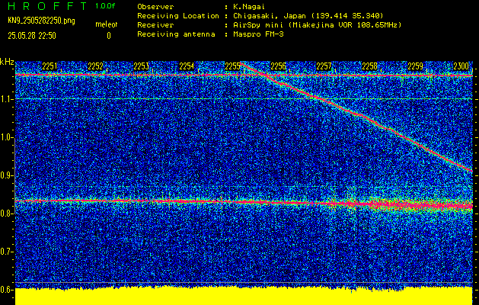The height and width of the screenshot is (305, 479).
Task: Select the 2259 time marker
Action: [416, 66]
